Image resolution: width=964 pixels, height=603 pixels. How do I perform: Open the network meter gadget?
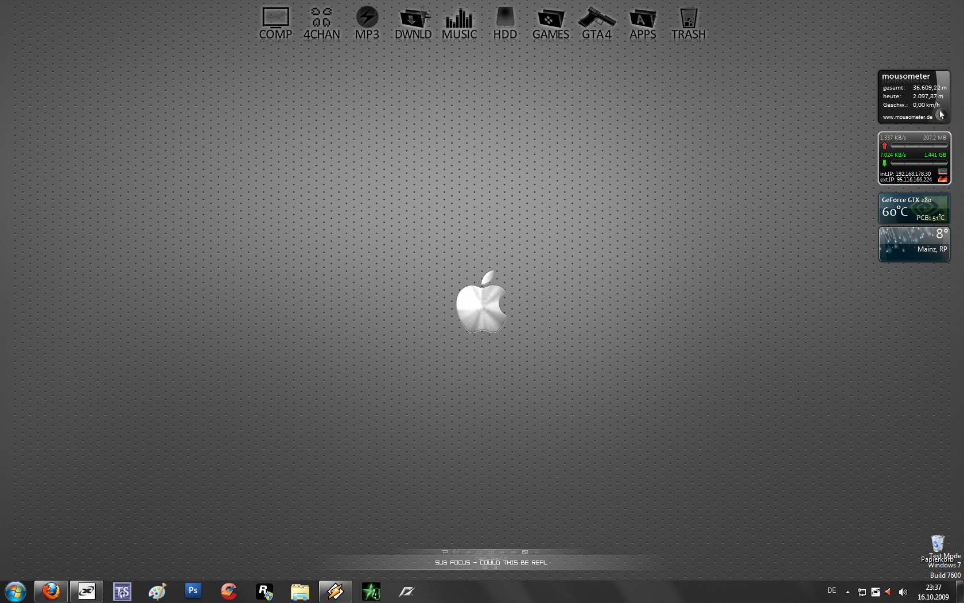914,159
